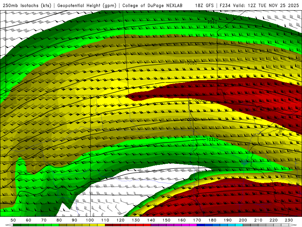The width and height of the screenshot is (302, 227).
Task: Click the 140 knot legend label
Action: (x=151, y=220)
